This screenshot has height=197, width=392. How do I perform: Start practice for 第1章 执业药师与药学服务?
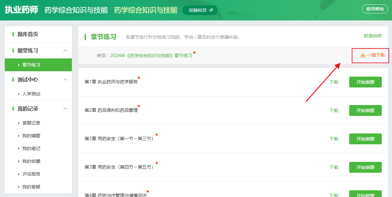coord(365,82)
